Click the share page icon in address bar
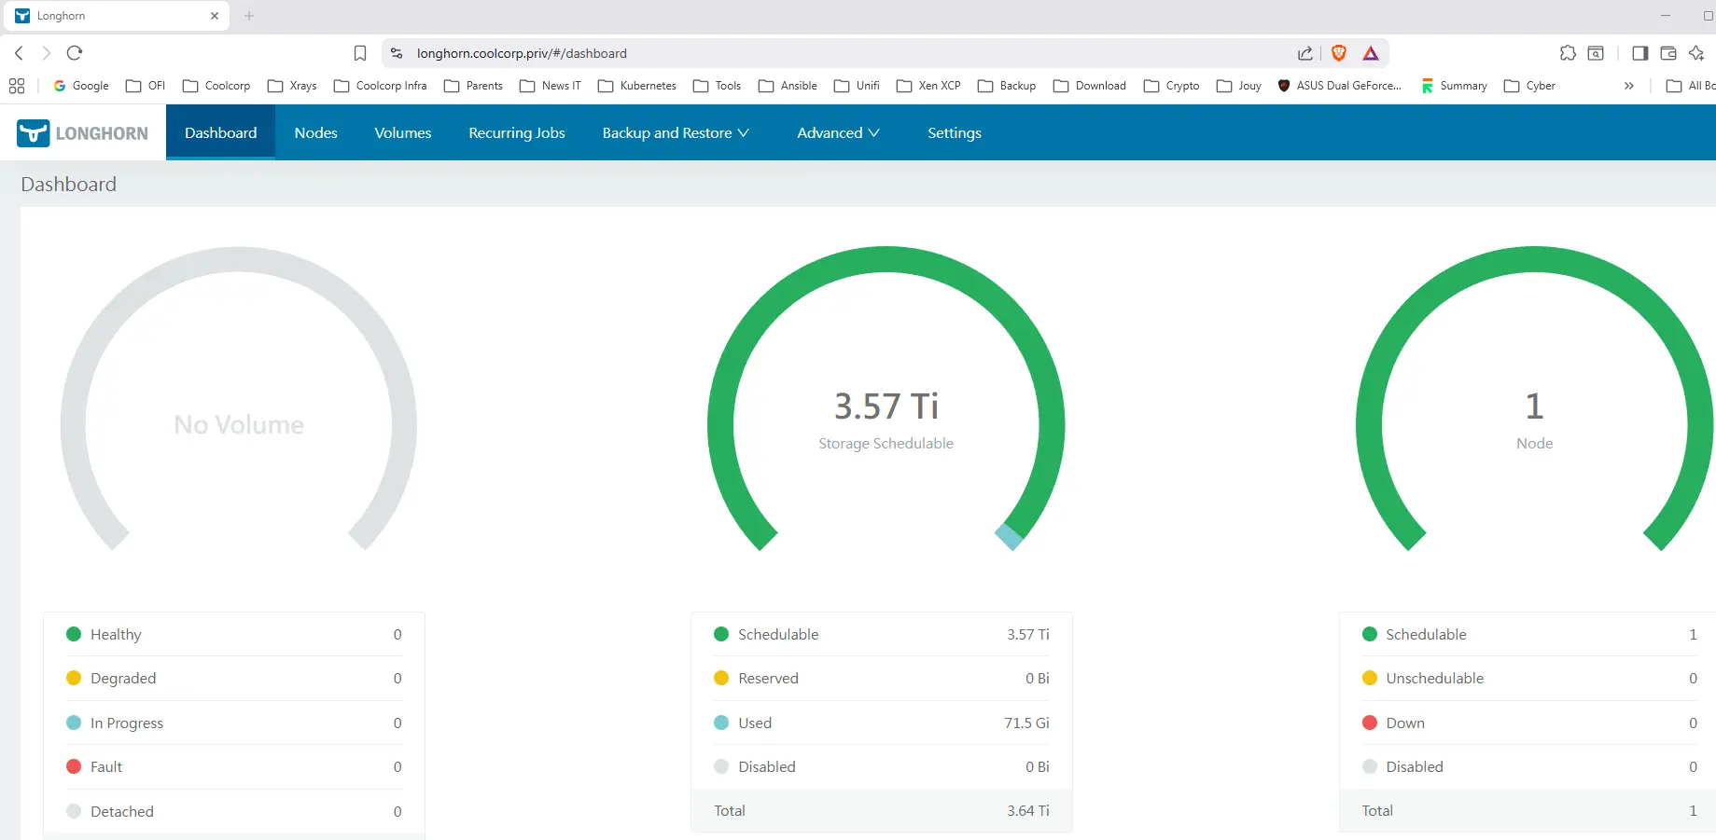 click(1305, 53)
